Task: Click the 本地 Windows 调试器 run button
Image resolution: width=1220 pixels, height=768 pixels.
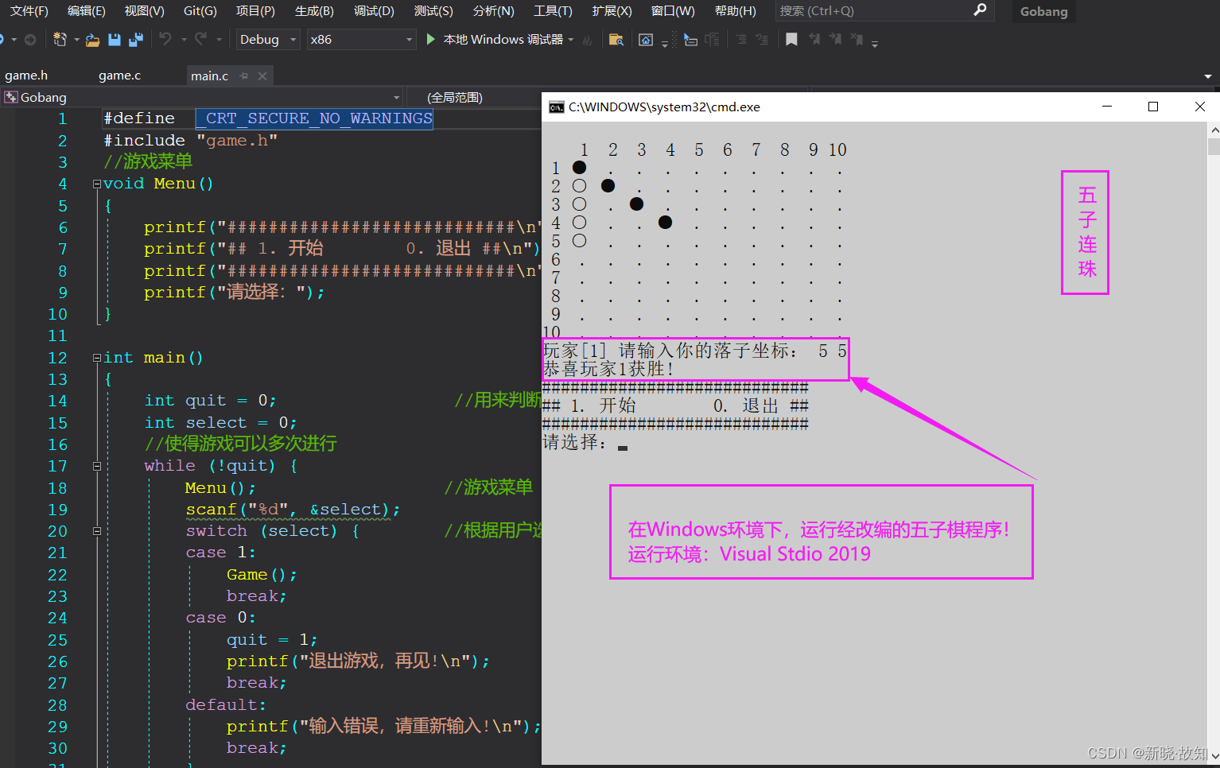Action: point(495,40)
